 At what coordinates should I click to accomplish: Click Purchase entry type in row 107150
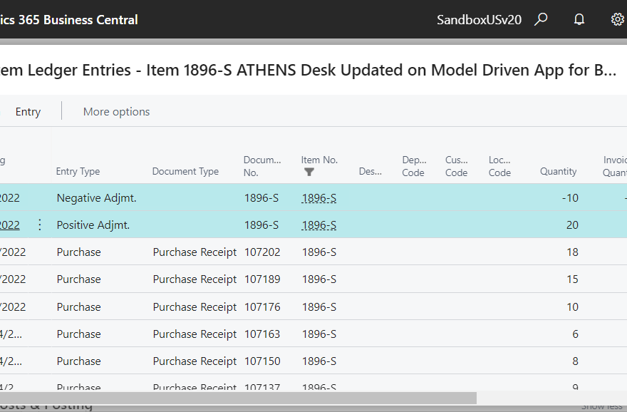coord(79,361)
